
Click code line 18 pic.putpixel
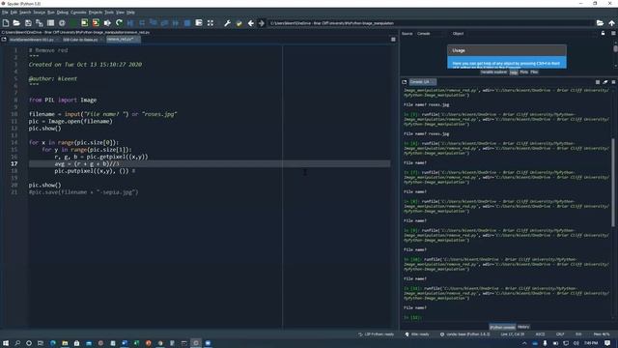[95, 171]
